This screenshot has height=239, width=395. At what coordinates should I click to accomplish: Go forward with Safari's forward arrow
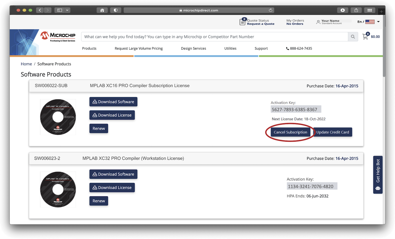(47, 10)
